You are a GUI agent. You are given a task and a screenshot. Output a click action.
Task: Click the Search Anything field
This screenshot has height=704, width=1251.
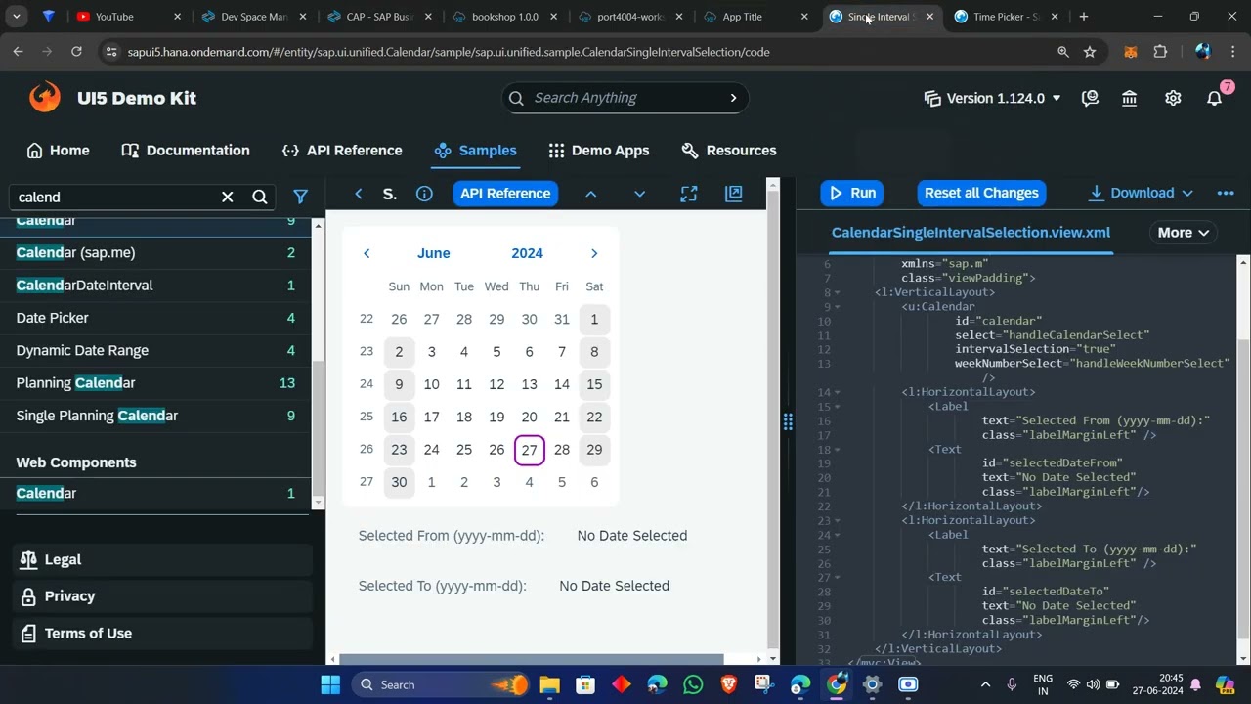tap(625, 98)
